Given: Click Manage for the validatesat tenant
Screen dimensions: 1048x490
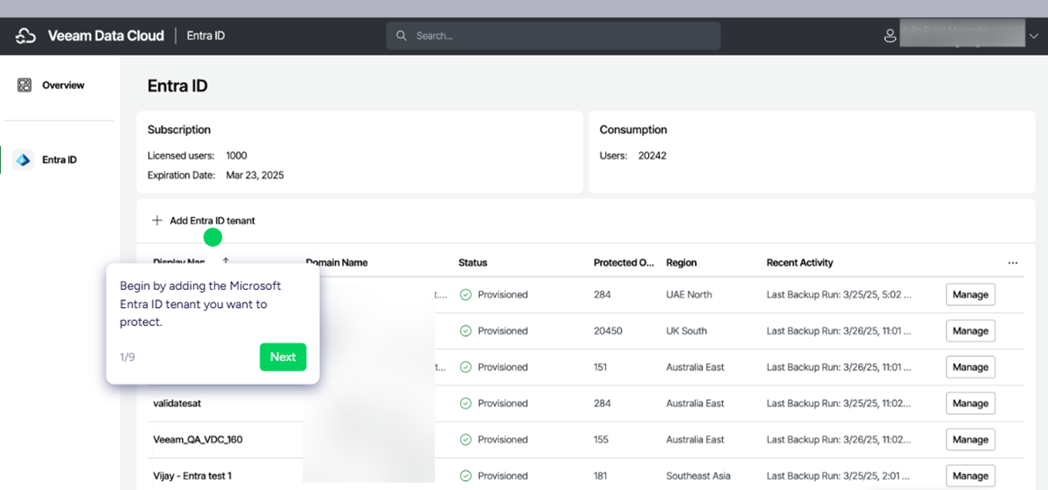Looking at the screenshot, I should point(971,404).
